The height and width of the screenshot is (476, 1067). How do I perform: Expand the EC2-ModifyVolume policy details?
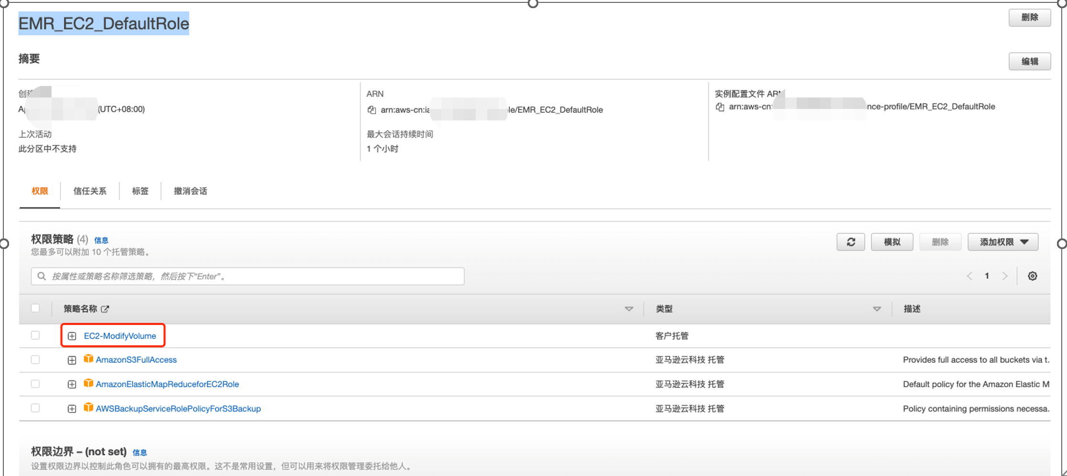(72, 336)
